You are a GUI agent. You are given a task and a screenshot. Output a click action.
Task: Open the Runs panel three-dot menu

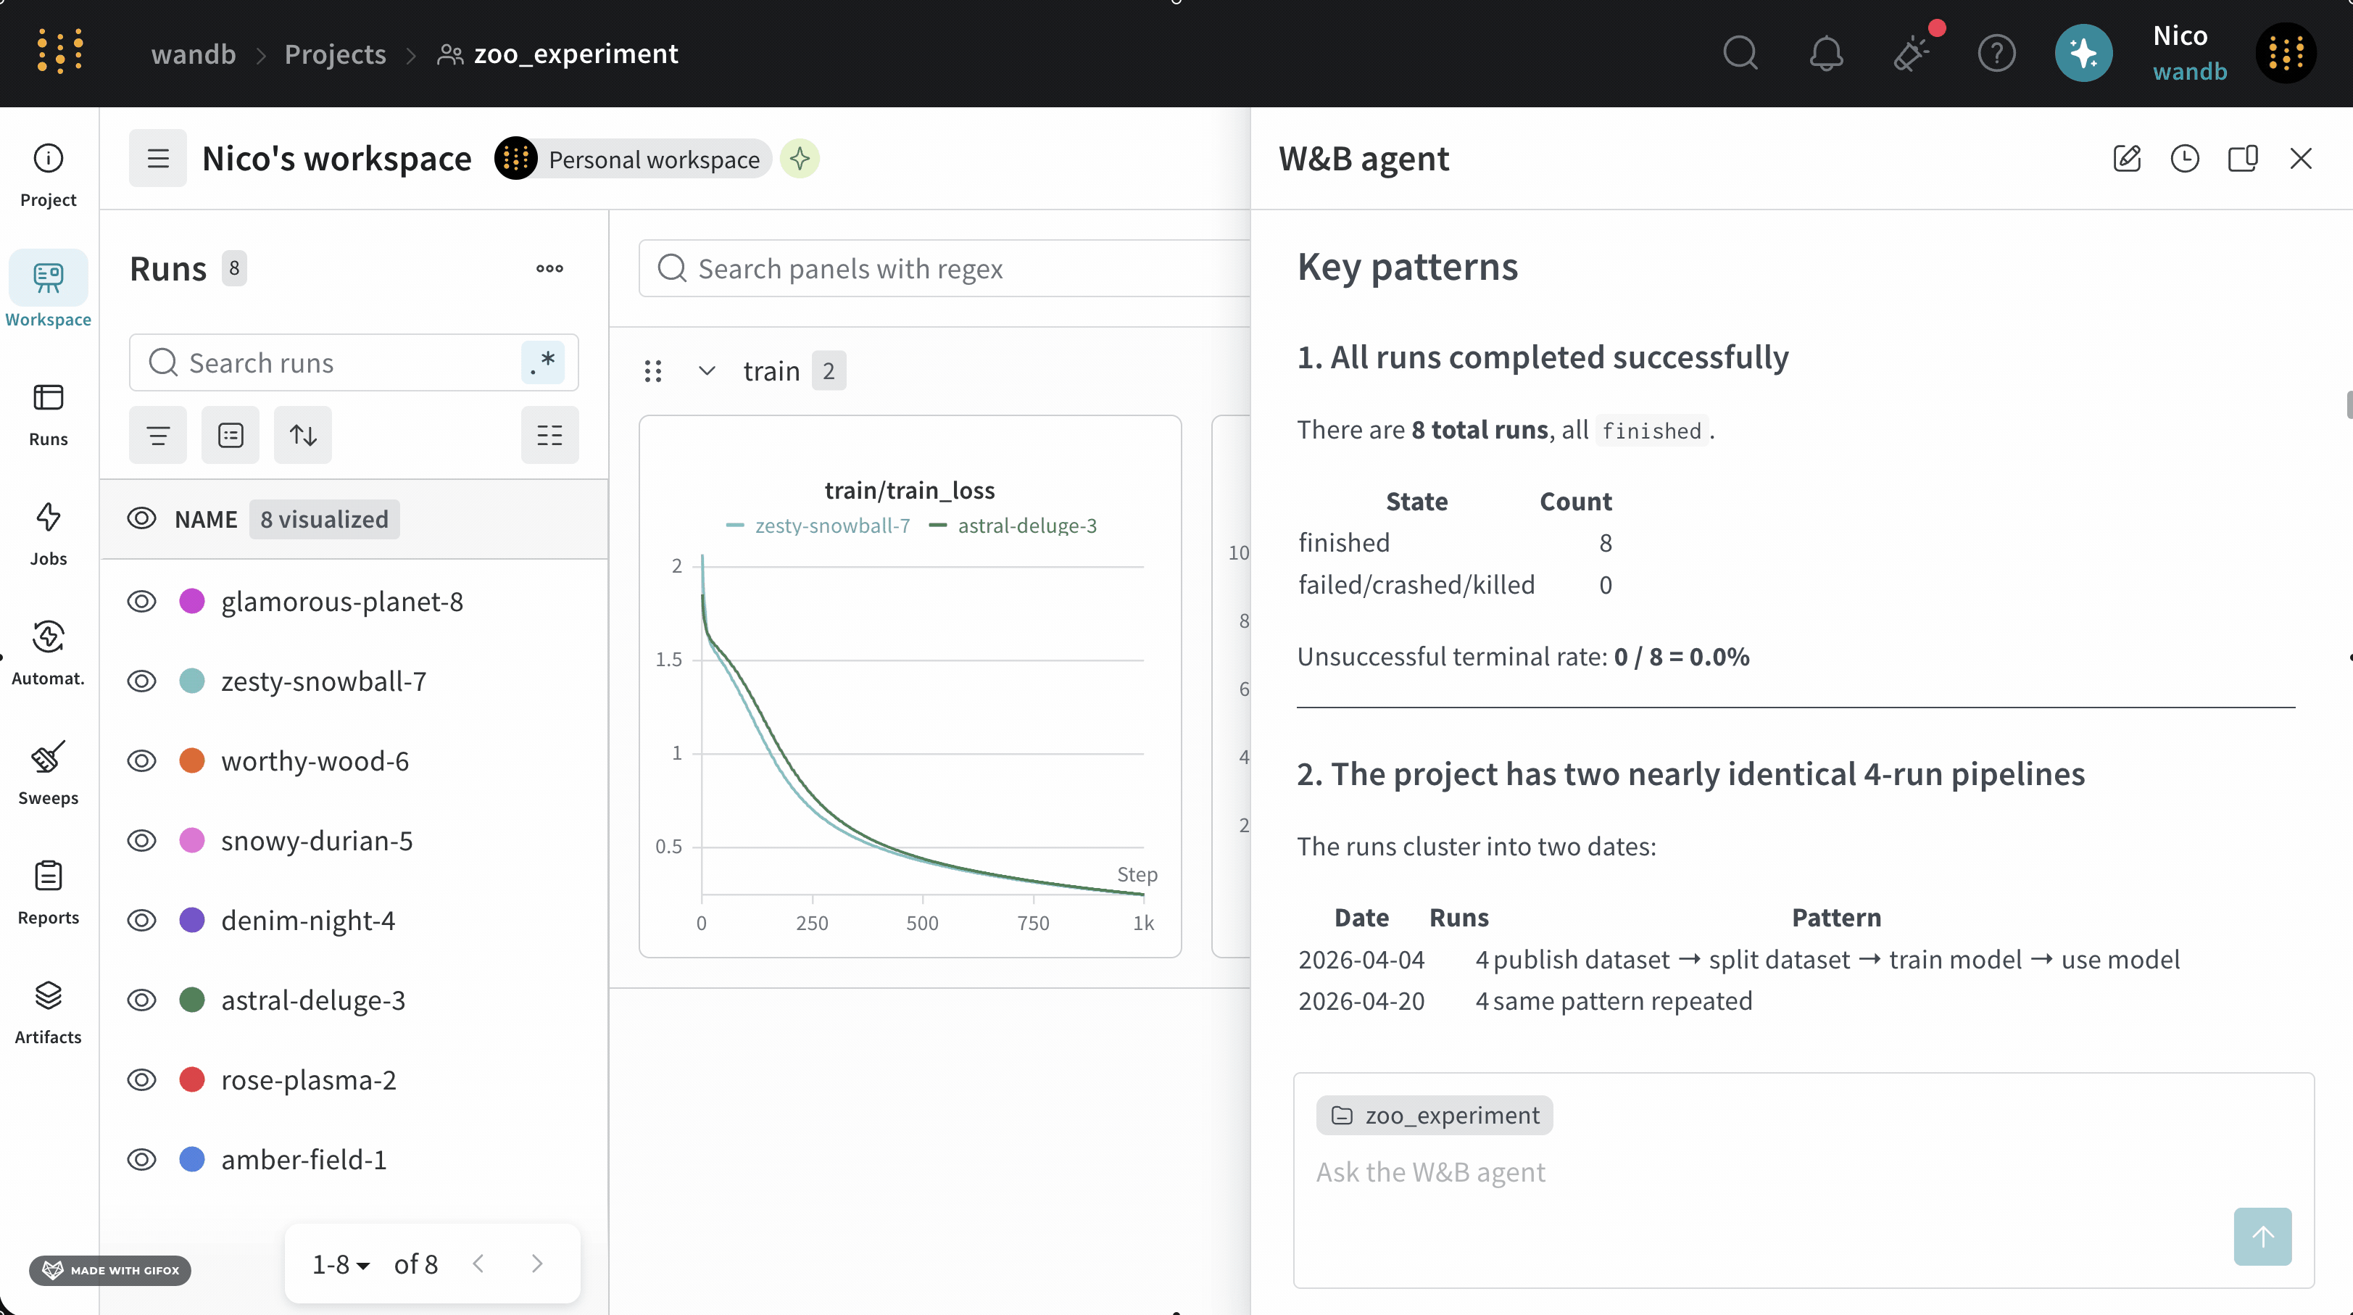pos(550,268)
